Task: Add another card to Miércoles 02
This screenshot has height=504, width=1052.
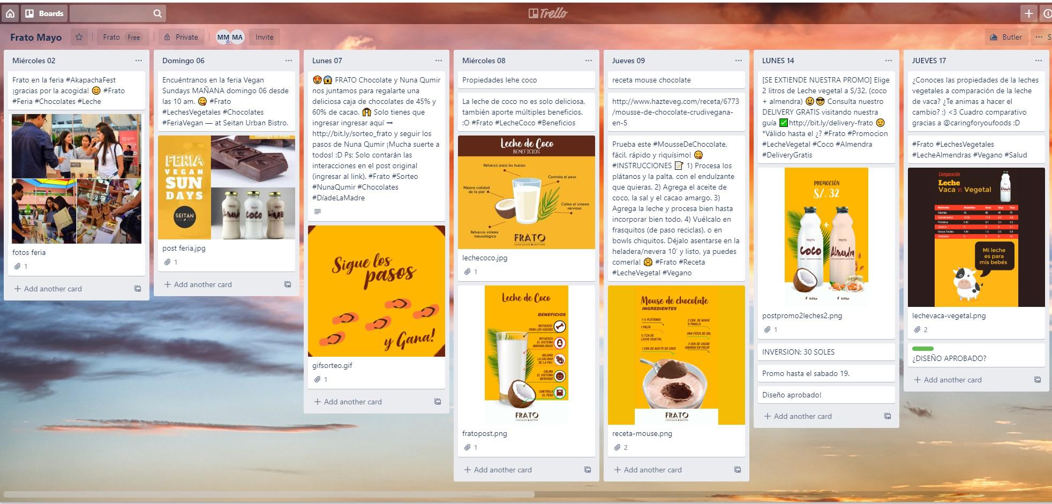Action: pos(48,289)
